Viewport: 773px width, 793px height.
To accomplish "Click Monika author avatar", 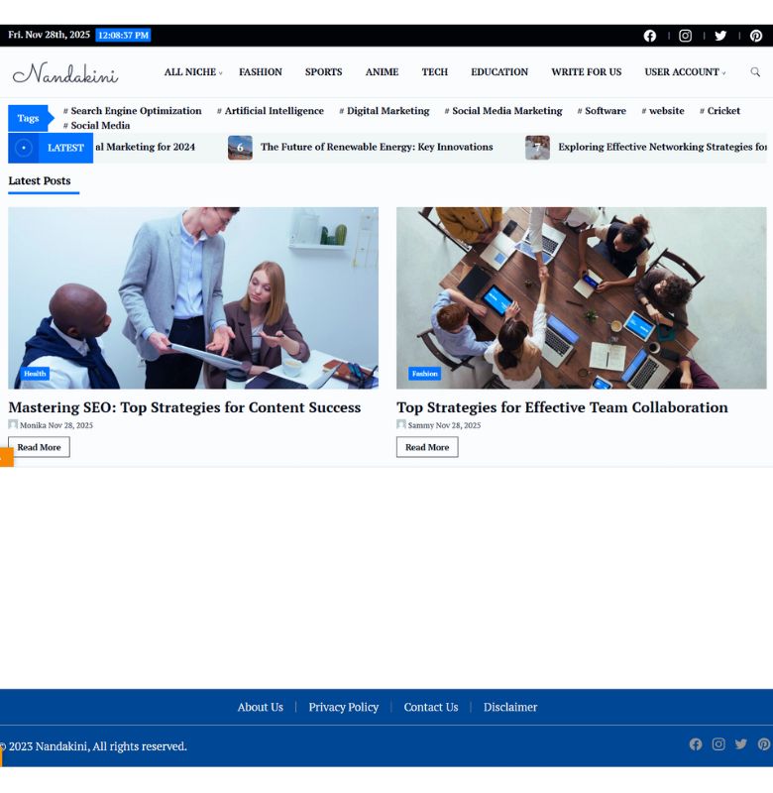I will [13, 424].
